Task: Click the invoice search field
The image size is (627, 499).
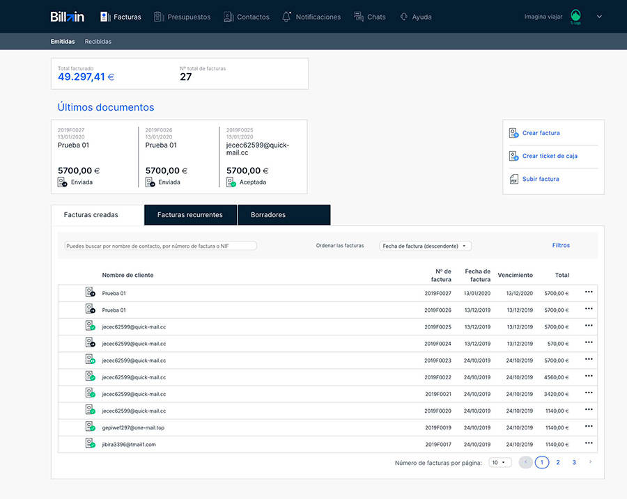Action: pyautogui.click(x=160, y=246)
